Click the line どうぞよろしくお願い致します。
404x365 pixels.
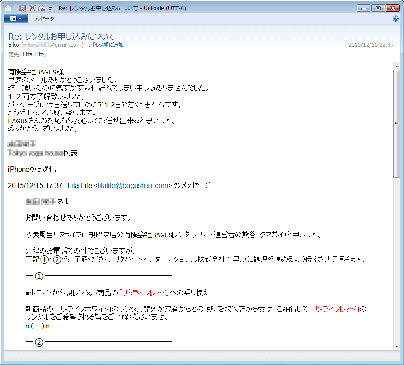click(x=52, y=112)
